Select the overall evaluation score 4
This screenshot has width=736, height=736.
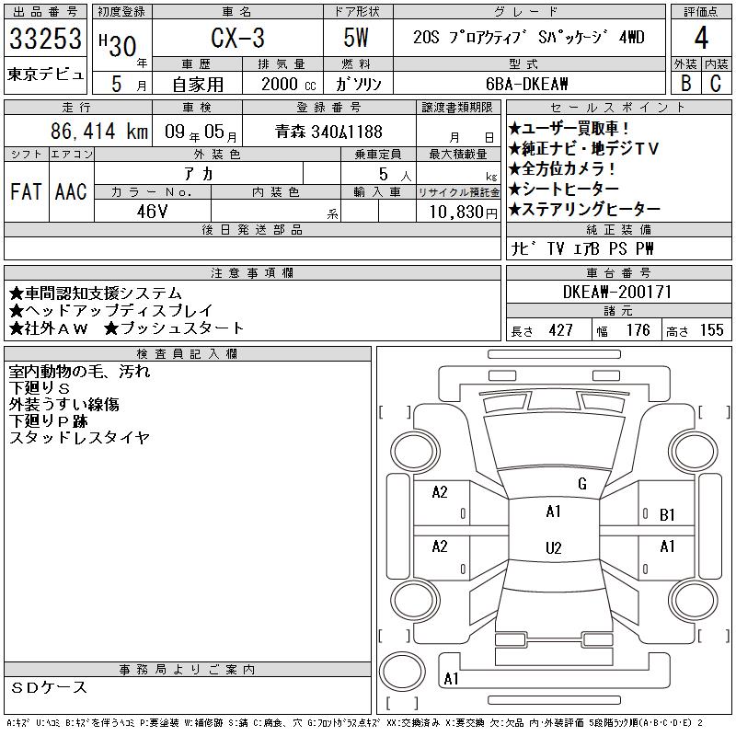pos(701,38)
